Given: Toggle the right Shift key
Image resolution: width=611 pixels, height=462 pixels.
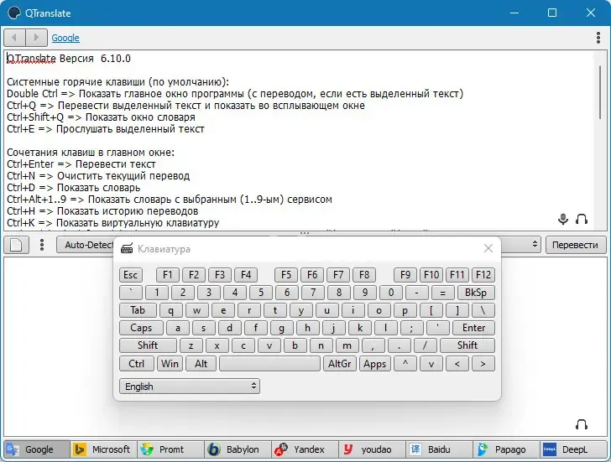Looking at the screenshot, I should pos(467,345).
